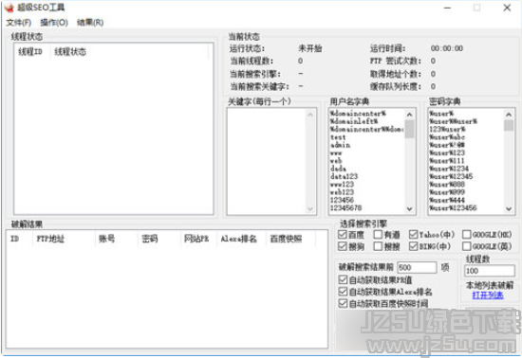The width and height of the screenshot is (522, 358).
Task: Select '%user%123' in password dictionary
Action: [447, 152]
